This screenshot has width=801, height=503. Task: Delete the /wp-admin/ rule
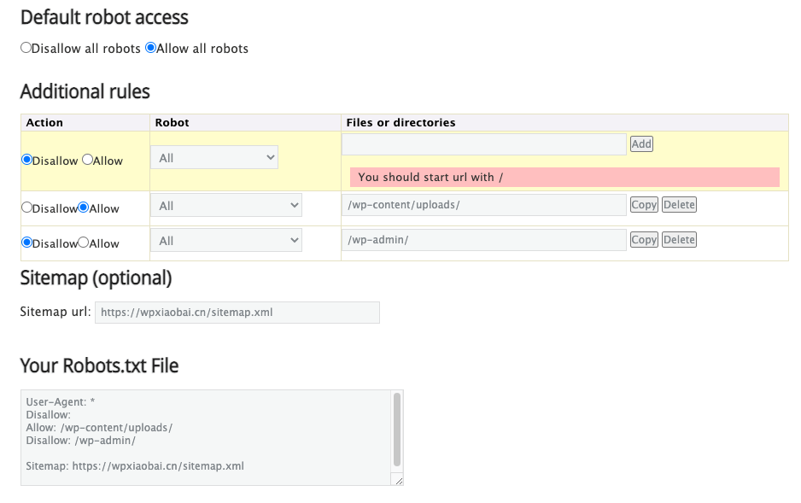point(679,240)
